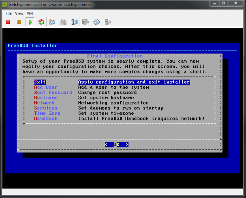Click 'Set system timezone' description

pos(106,113)
